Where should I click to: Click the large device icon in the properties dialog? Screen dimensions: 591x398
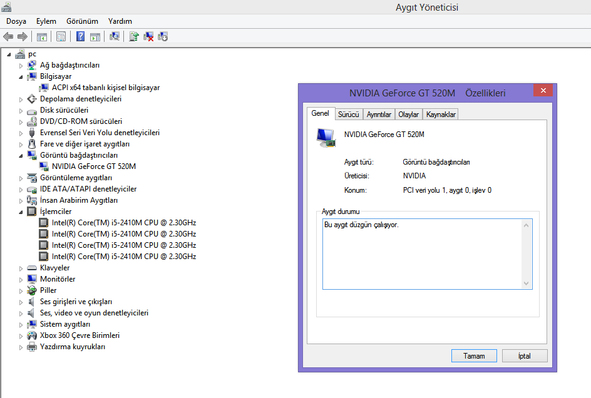[326, 138]
